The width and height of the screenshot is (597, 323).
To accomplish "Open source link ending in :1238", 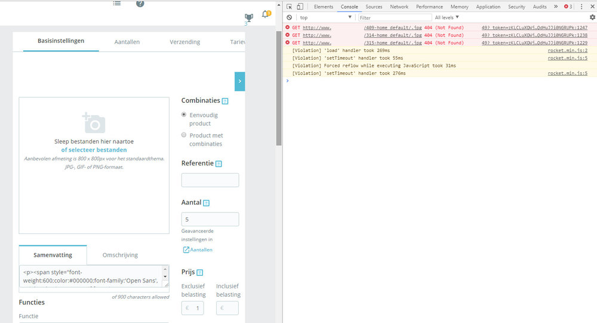I will click(x=534, y=35).
